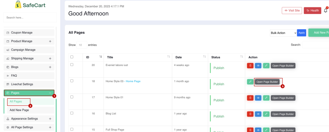The height and width of the screenshot is (132, 329).
Task: Collapse the Pages menu minus
Action: 50,93
